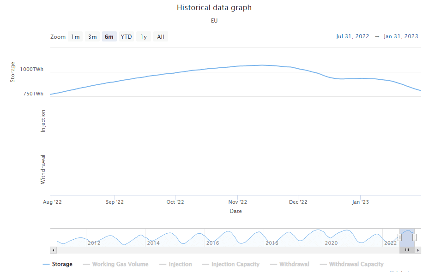The image size is (429, 272).
Task: Click the 2020 label in navigator
Action: 331,243
